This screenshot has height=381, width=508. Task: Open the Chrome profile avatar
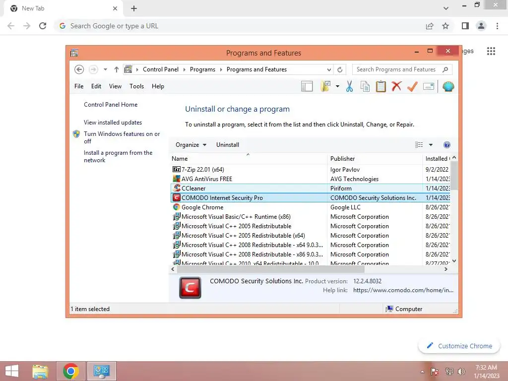click(x=481, y=26)
